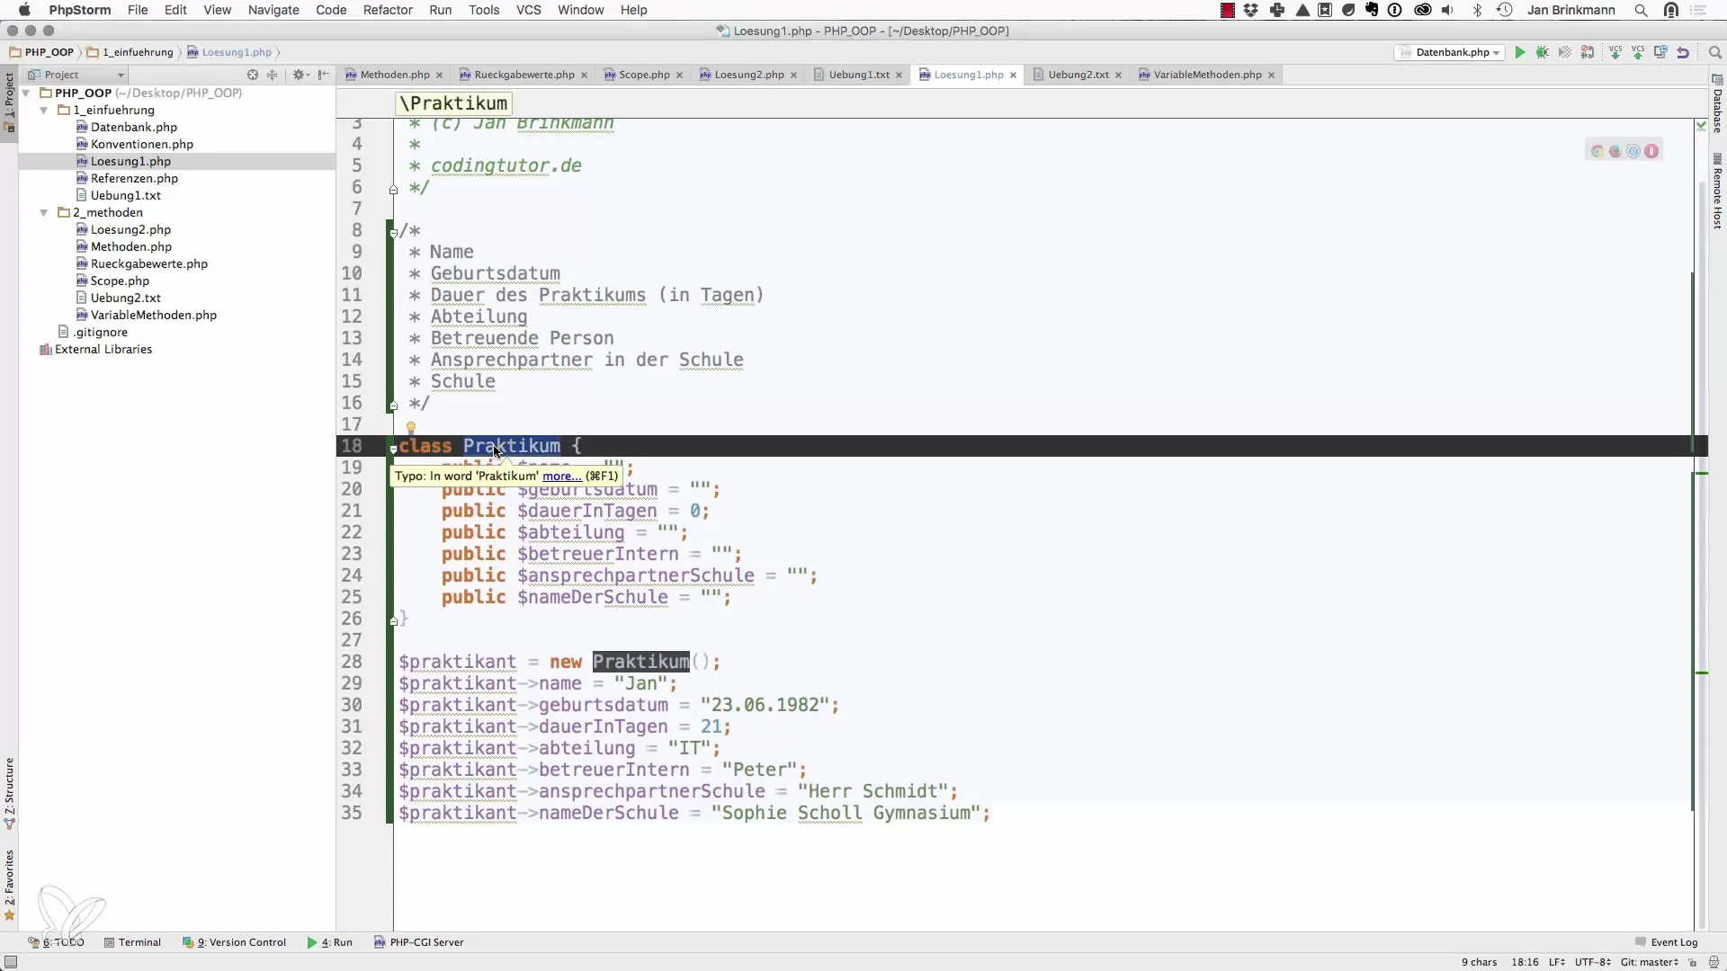Fold the class Praktikum block
Viewport: 1727px width, 971px height.
tap(393, 448)
